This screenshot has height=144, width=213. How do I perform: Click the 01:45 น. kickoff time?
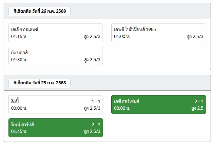(x=19, y=131)
